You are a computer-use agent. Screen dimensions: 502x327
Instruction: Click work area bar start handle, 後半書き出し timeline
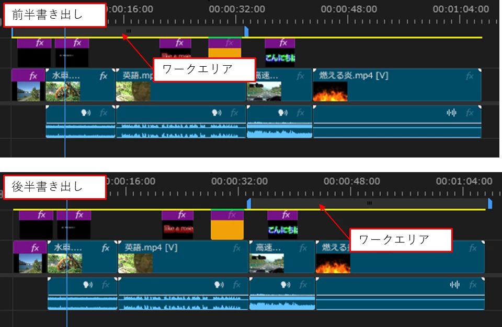pos(249,204)
